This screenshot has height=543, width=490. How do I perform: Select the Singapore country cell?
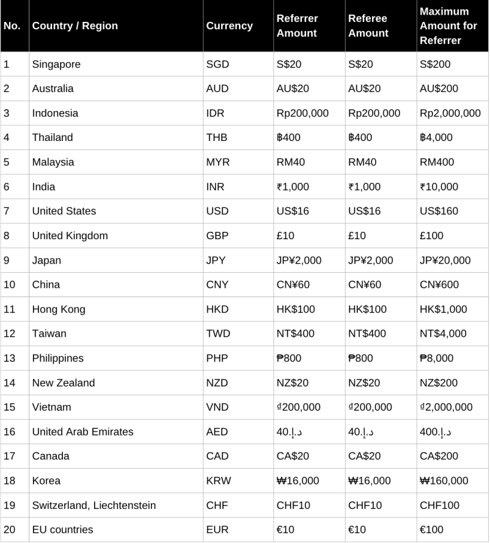[56, 64]
